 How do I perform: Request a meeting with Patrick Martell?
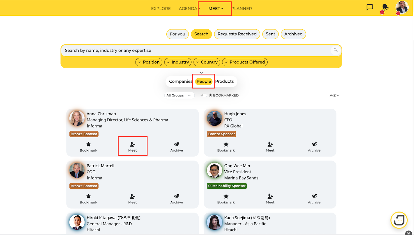coord(132,199)
